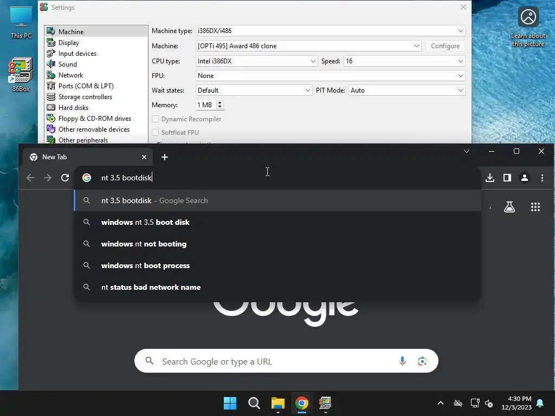The height and width of the screenshot is (416, 555).
Task: Open Chrome tab search chevron
Action: point(467,152)
